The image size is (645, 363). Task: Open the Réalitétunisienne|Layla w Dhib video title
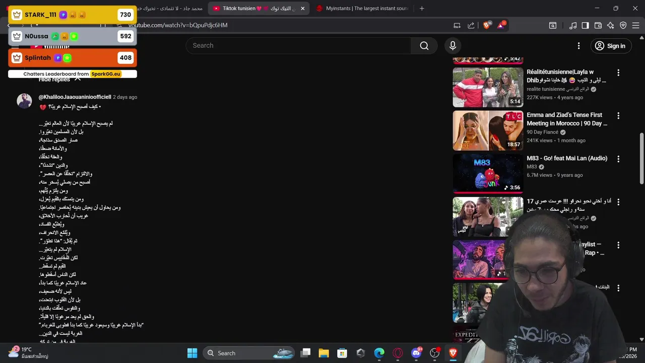tap(567, 76)
